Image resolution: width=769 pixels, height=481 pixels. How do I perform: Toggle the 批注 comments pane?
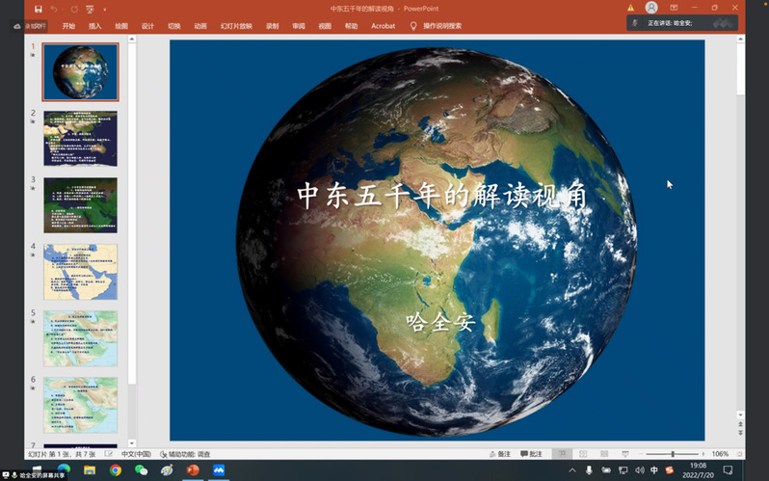coord(531,454)
